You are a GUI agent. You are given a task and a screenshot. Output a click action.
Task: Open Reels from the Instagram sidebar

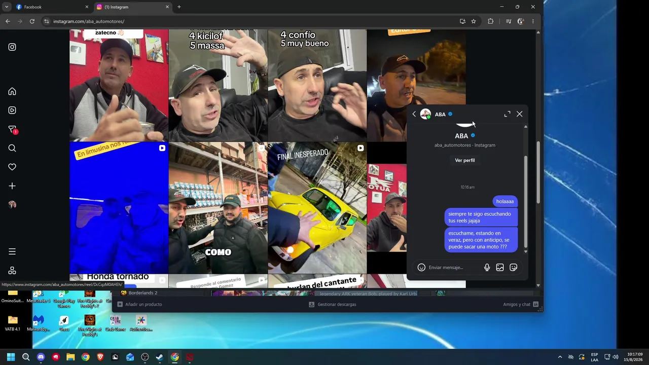(12, 110)
